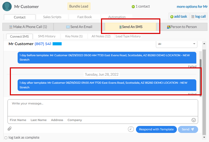The height and width of the screenshot is (142, 209).
Task: Open the Lead Type History tab
Action: 128,36
